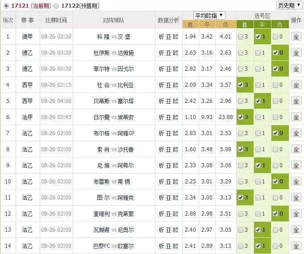Check the 负 0 box for 日尔曼 vs 埃蒂安

click(x=275, y=117)
